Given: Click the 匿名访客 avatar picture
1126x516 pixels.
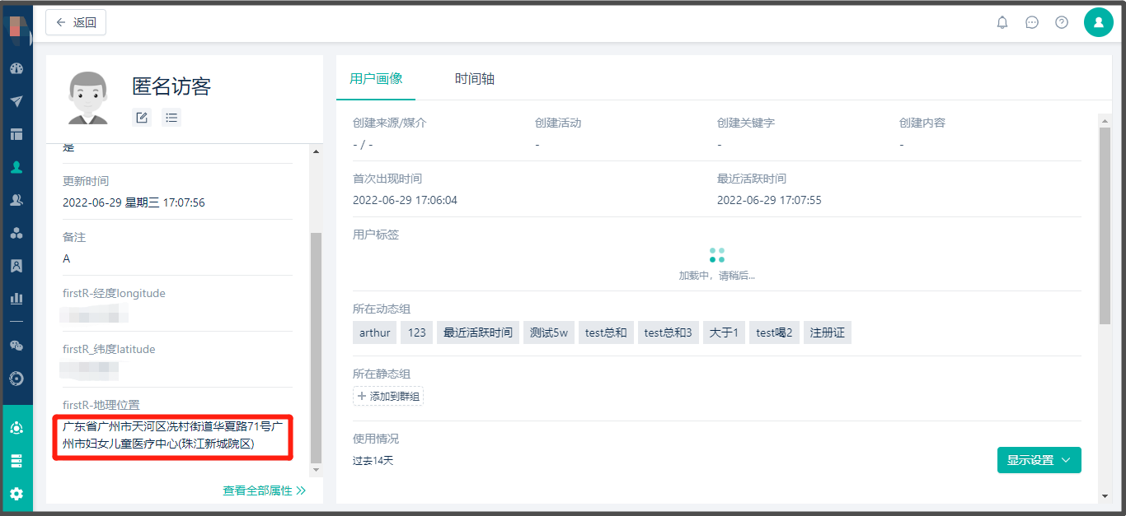Looking at the screenshot, I should pos(88,97).
